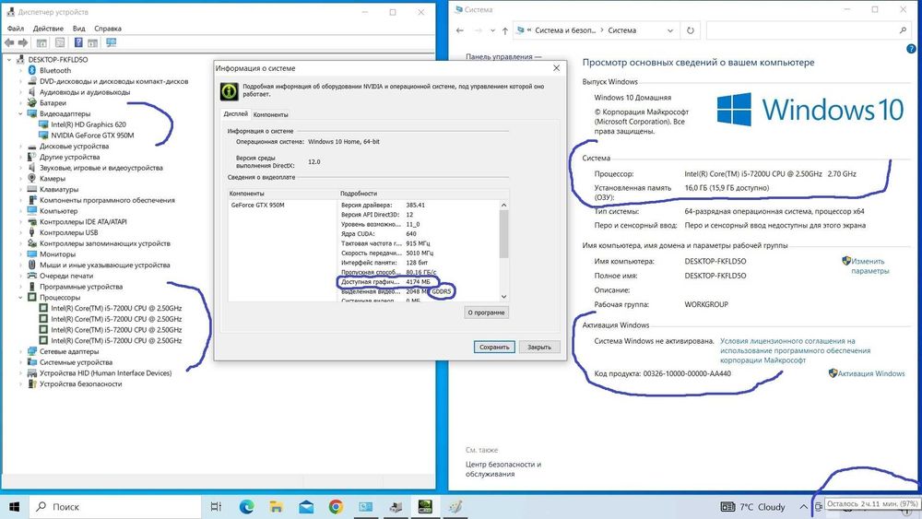Click Центр безопасности и обслуживания link
The image size is (922, 519).
pos(503,469)
